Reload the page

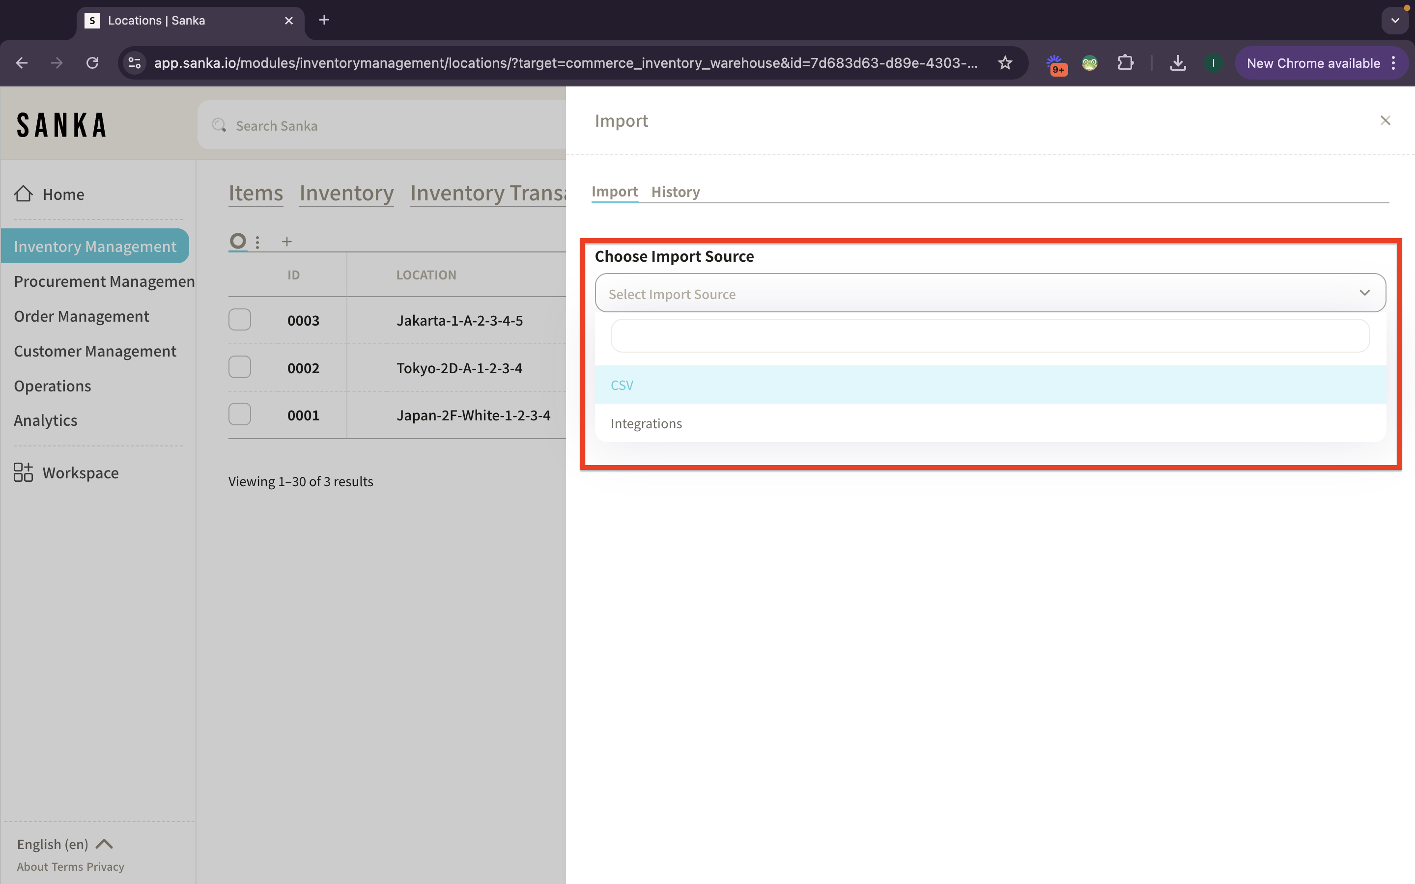point(92,63)
